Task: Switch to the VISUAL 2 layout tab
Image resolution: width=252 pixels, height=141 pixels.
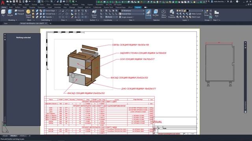Action: [23, 136]
